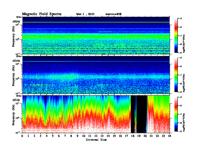Click the time axis tick label "0"
The image size is (202, 156).
tap(22, 136)
